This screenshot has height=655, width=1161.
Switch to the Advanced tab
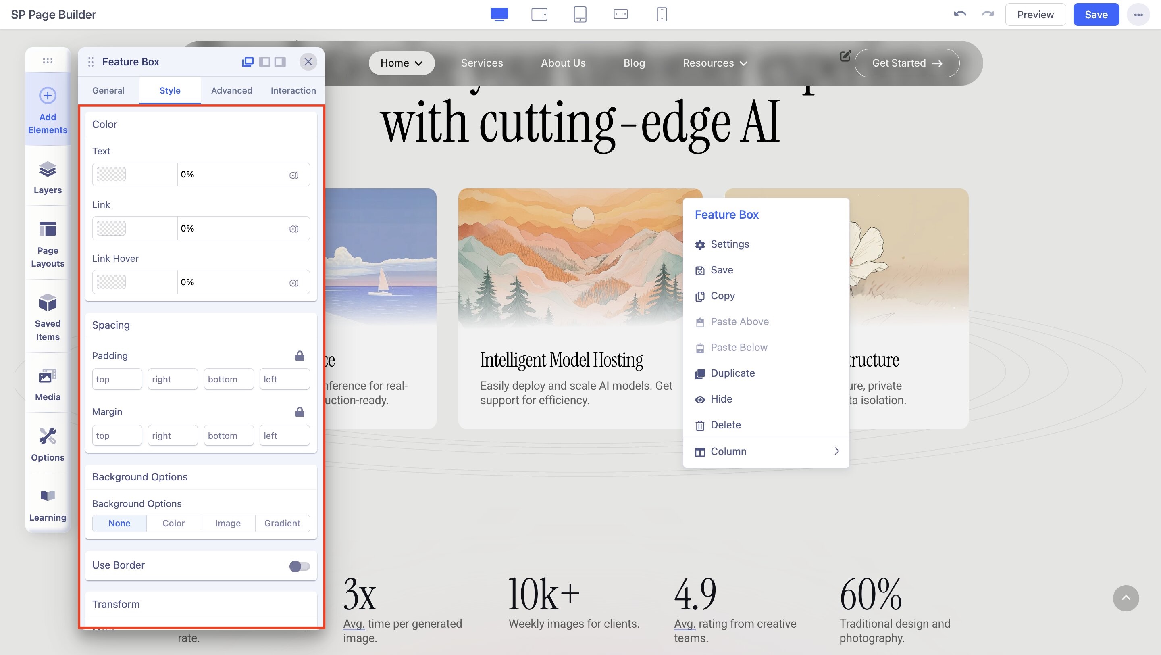click(x=232, y=91)
